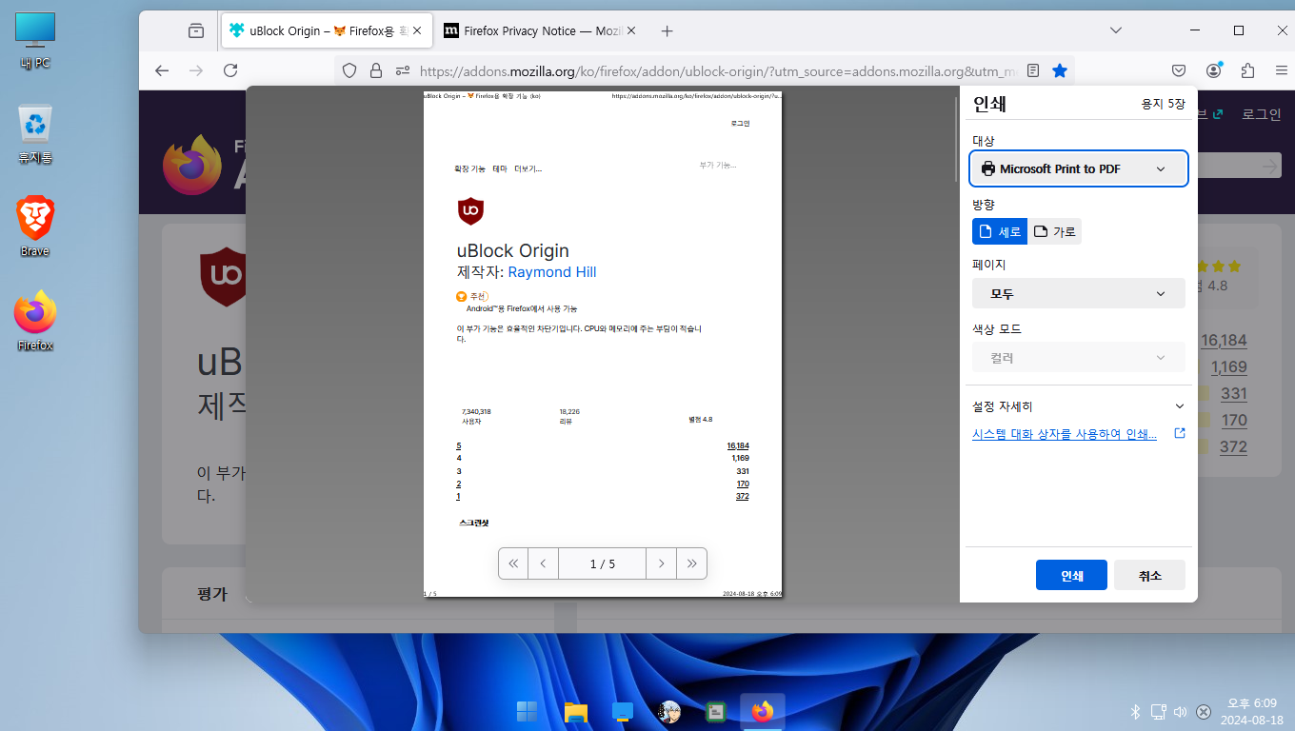Go to previous preview page
1295x731 pixels.
[x=543, y=563]
